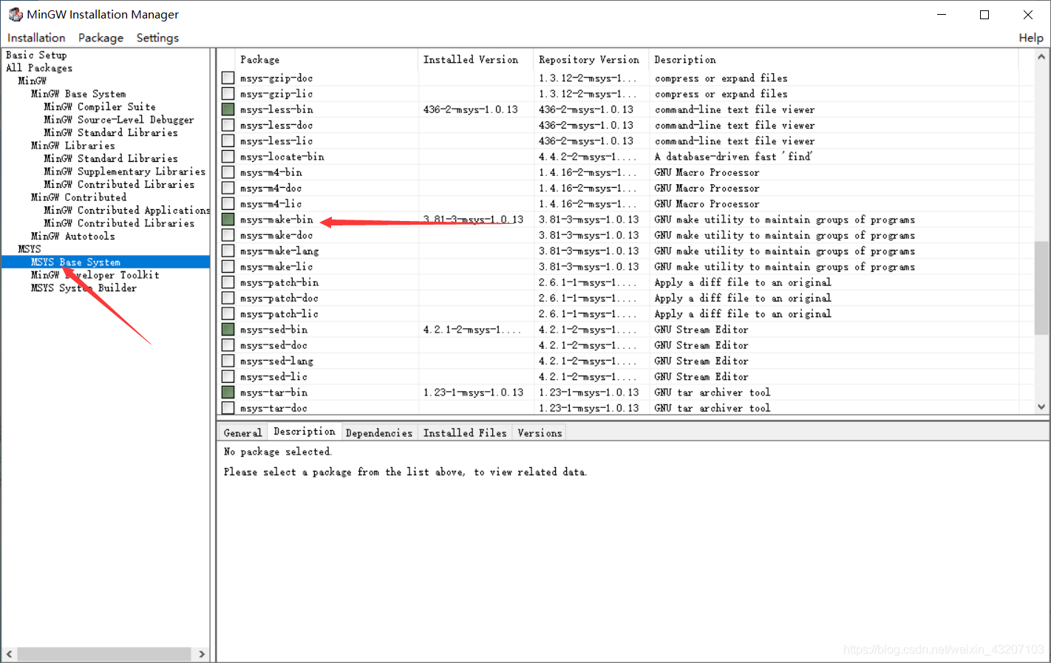Switch to the Versions tab
Viewport: 1051px width, 663px height.
click(540, 433)
